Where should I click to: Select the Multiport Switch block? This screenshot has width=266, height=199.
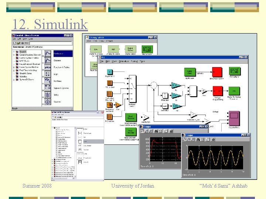point(133,89)
